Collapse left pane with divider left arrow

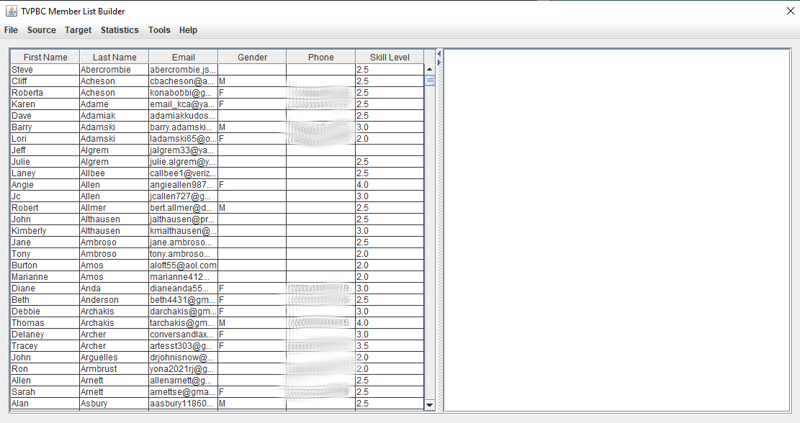point(439,53)
